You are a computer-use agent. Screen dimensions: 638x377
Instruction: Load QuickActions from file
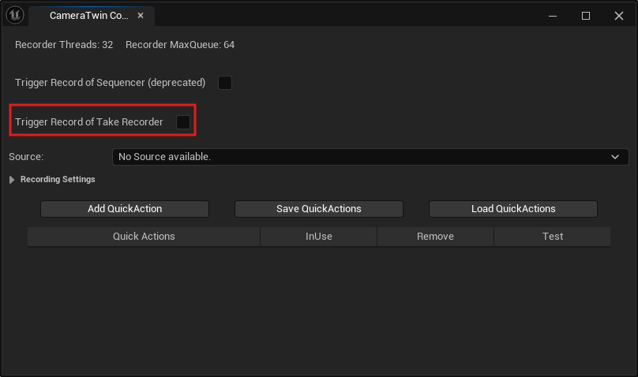[512, 209]
